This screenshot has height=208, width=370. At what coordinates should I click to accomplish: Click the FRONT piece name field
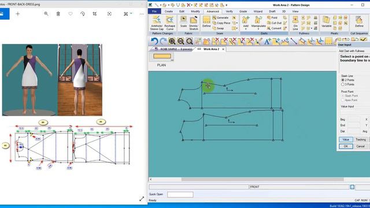pyautogui.click(x=299, y=187)
